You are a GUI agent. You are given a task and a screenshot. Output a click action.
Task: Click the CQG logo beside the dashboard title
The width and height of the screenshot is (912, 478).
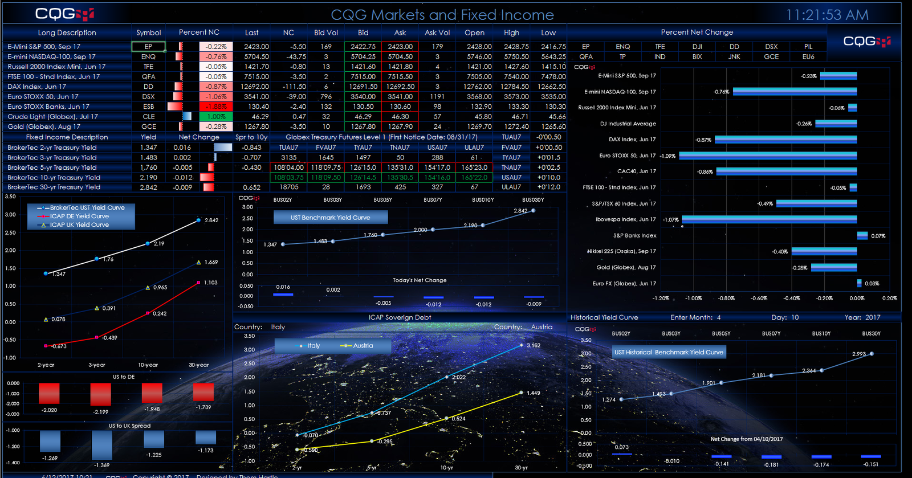coord(64,14)
